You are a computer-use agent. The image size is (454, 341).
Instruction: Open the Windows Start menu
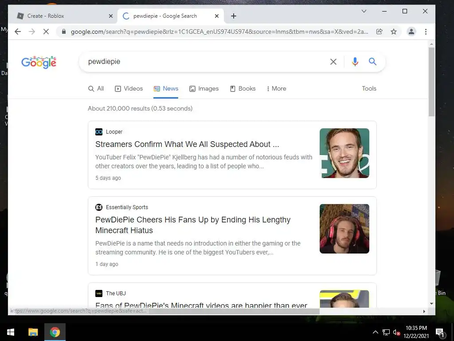11,332
